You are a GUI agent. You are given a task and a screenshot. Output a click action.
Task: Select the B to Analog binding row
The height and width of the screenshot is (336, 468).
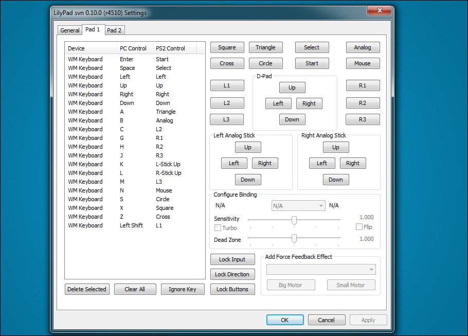point(135,120)
